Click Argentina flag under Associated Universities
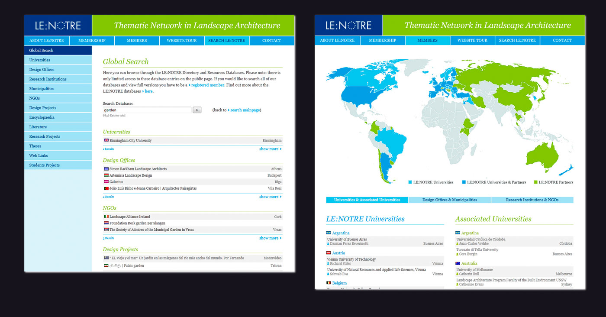Image resolution: width=606 pixels, height=317 pixels. click(458, 233)
